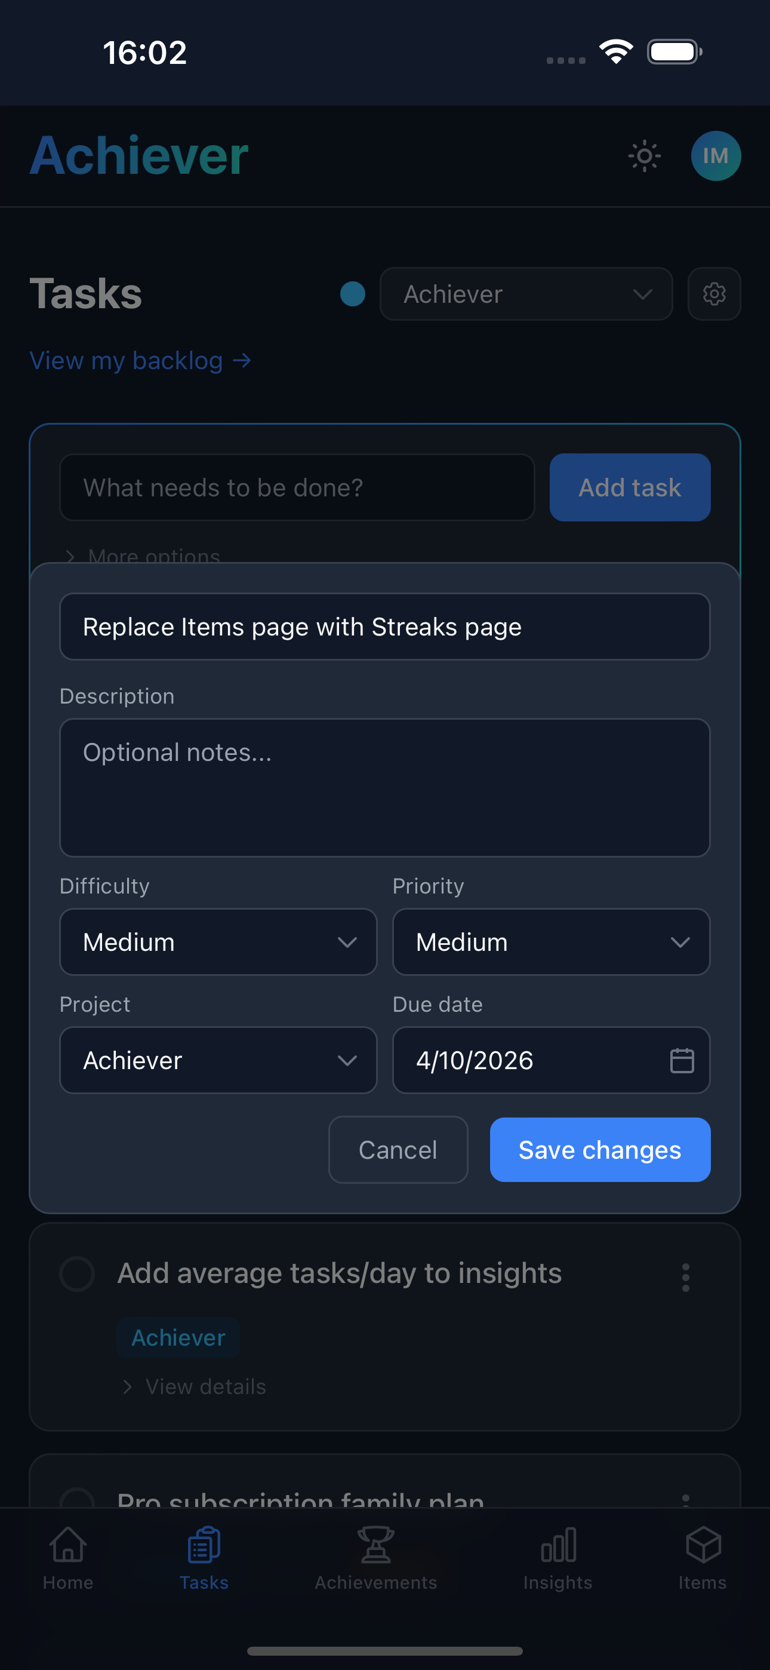Open the Achiever project filter dropdown
Image resolution: width=770 pixels, height=1670 pixels.
pyautogui.click(x=526, y=294)
